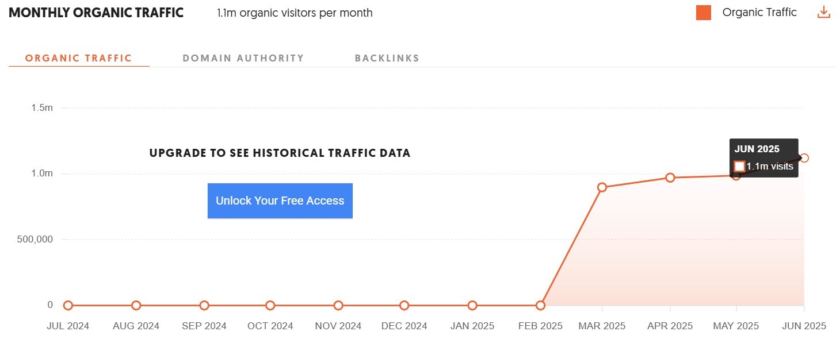The image size is (840, 339).
Task: Click the JUN 2025 data point
Action: point(804,158)
